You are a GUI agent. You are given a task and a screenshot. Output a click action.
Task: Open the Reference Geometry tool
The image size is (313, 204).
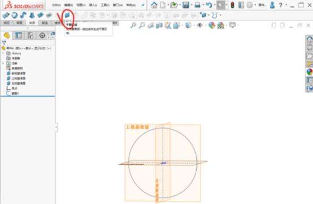pos(203,15)
